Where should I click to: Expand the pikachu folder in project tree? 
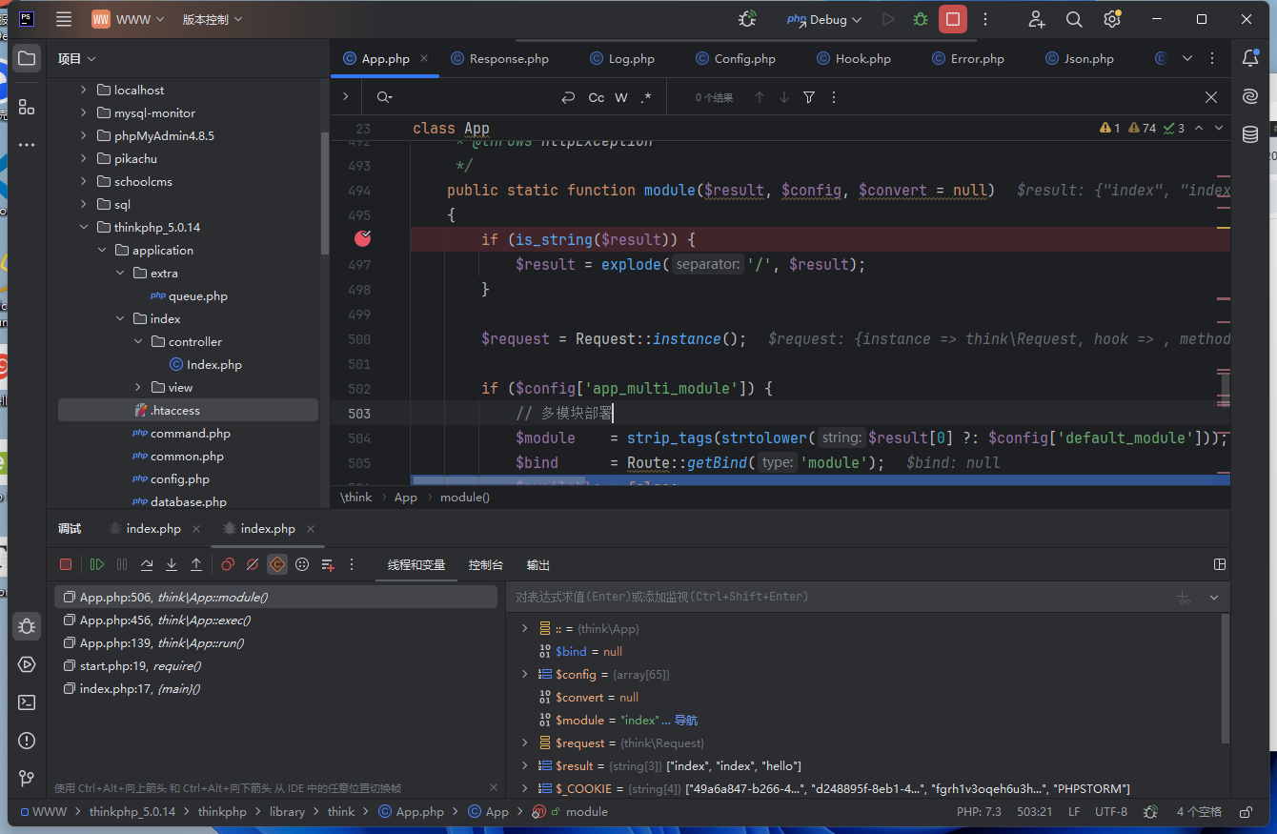click(84, 158)
